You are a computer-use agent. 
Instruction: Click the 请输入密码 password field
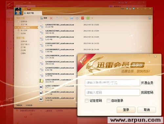click(113, 93)
